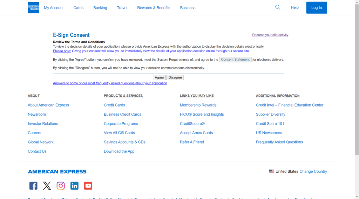
Task: Open Corporate Programs link
Action: click(121, 124)
